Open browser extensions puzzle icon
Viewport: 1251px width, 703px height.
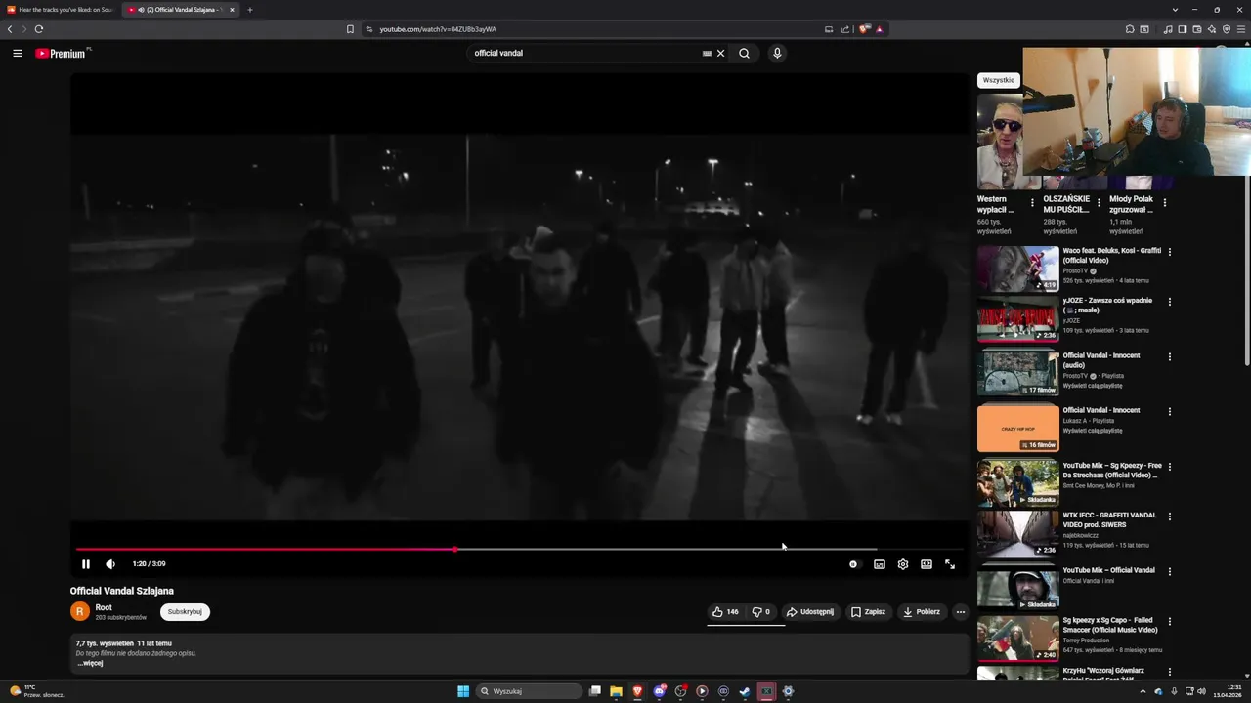pos(1130,29)
